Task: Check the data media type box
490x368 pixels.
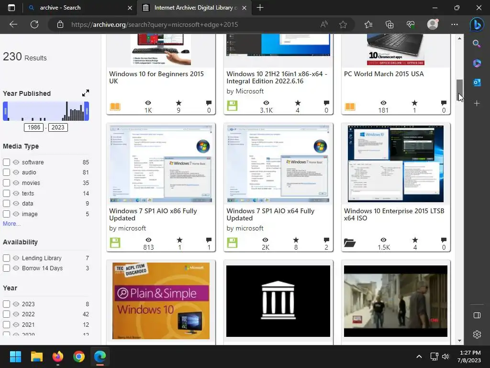Action: click(x=7, y=203)
